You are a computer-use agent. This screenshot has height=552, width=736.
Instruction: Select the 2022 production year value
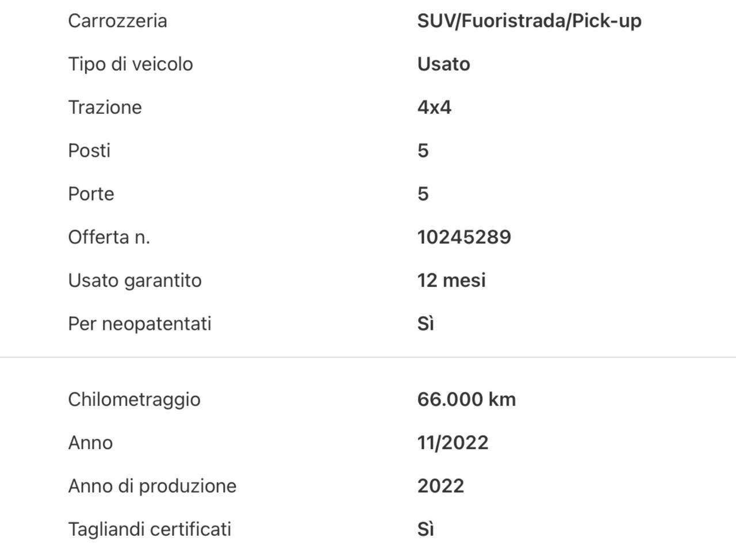440,486
